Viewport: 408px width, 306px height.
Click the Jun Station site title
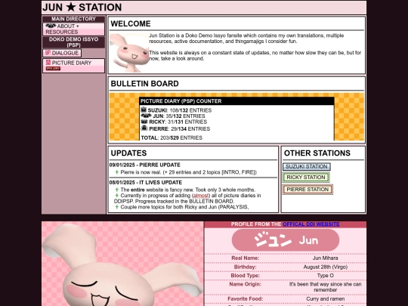pyautogui.click(x=82, y=8)
